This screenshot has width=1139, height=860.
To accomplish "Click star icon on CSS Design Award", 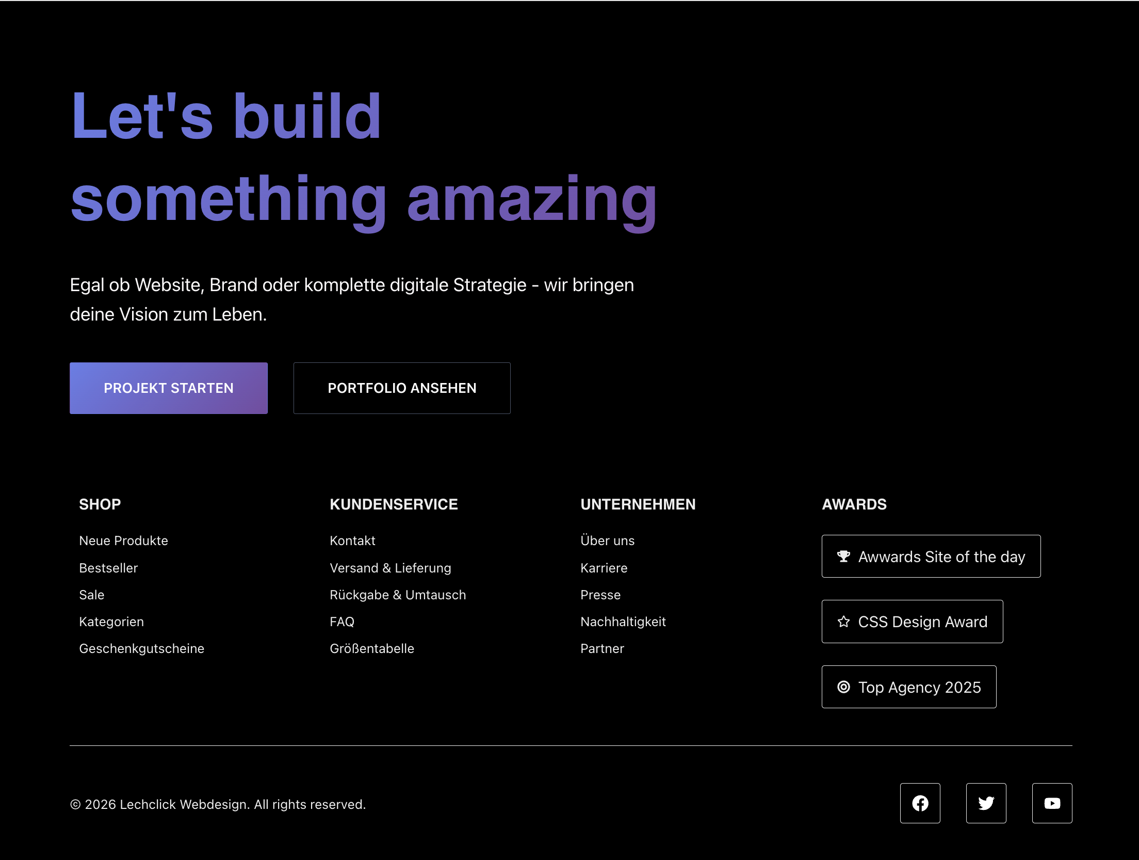I will point(843,622).
